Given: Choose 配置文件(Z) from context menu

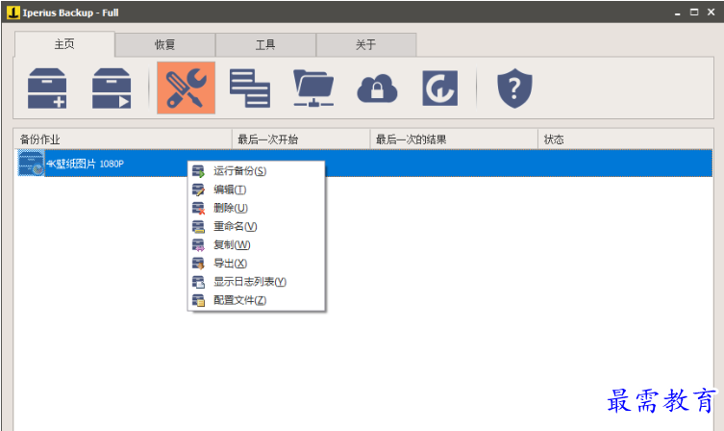Looking at the screenshot, I should [257, 301].
